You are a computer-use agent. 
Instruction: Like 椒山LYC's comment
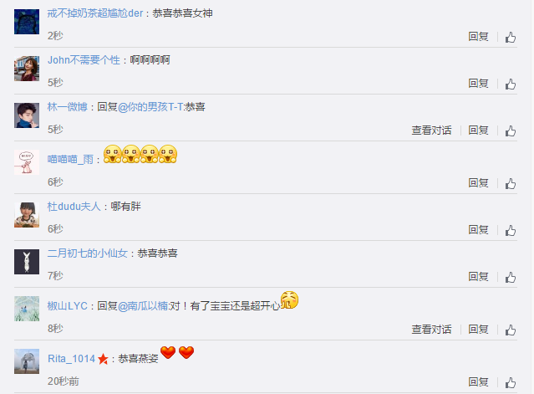[x=510, y=330]
